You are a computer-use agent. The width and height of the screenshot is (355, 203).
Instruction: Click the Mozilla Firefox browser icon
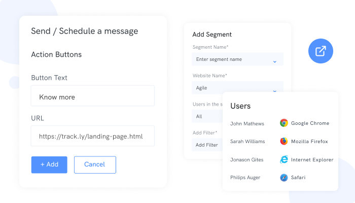click(x=284, y=142)
